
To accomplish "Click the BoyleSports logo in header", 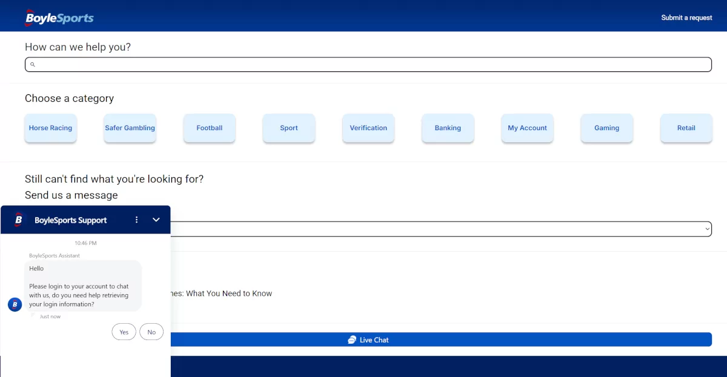I will (x=59, y=18).
